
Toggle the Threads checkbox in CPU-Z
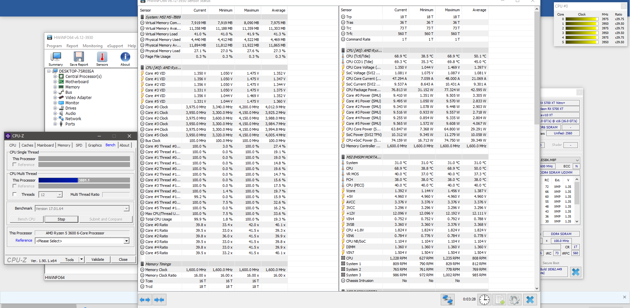15,194
